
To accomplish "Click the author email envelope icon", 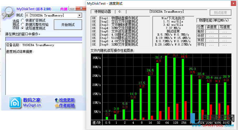I will click(x=56, y=105).
